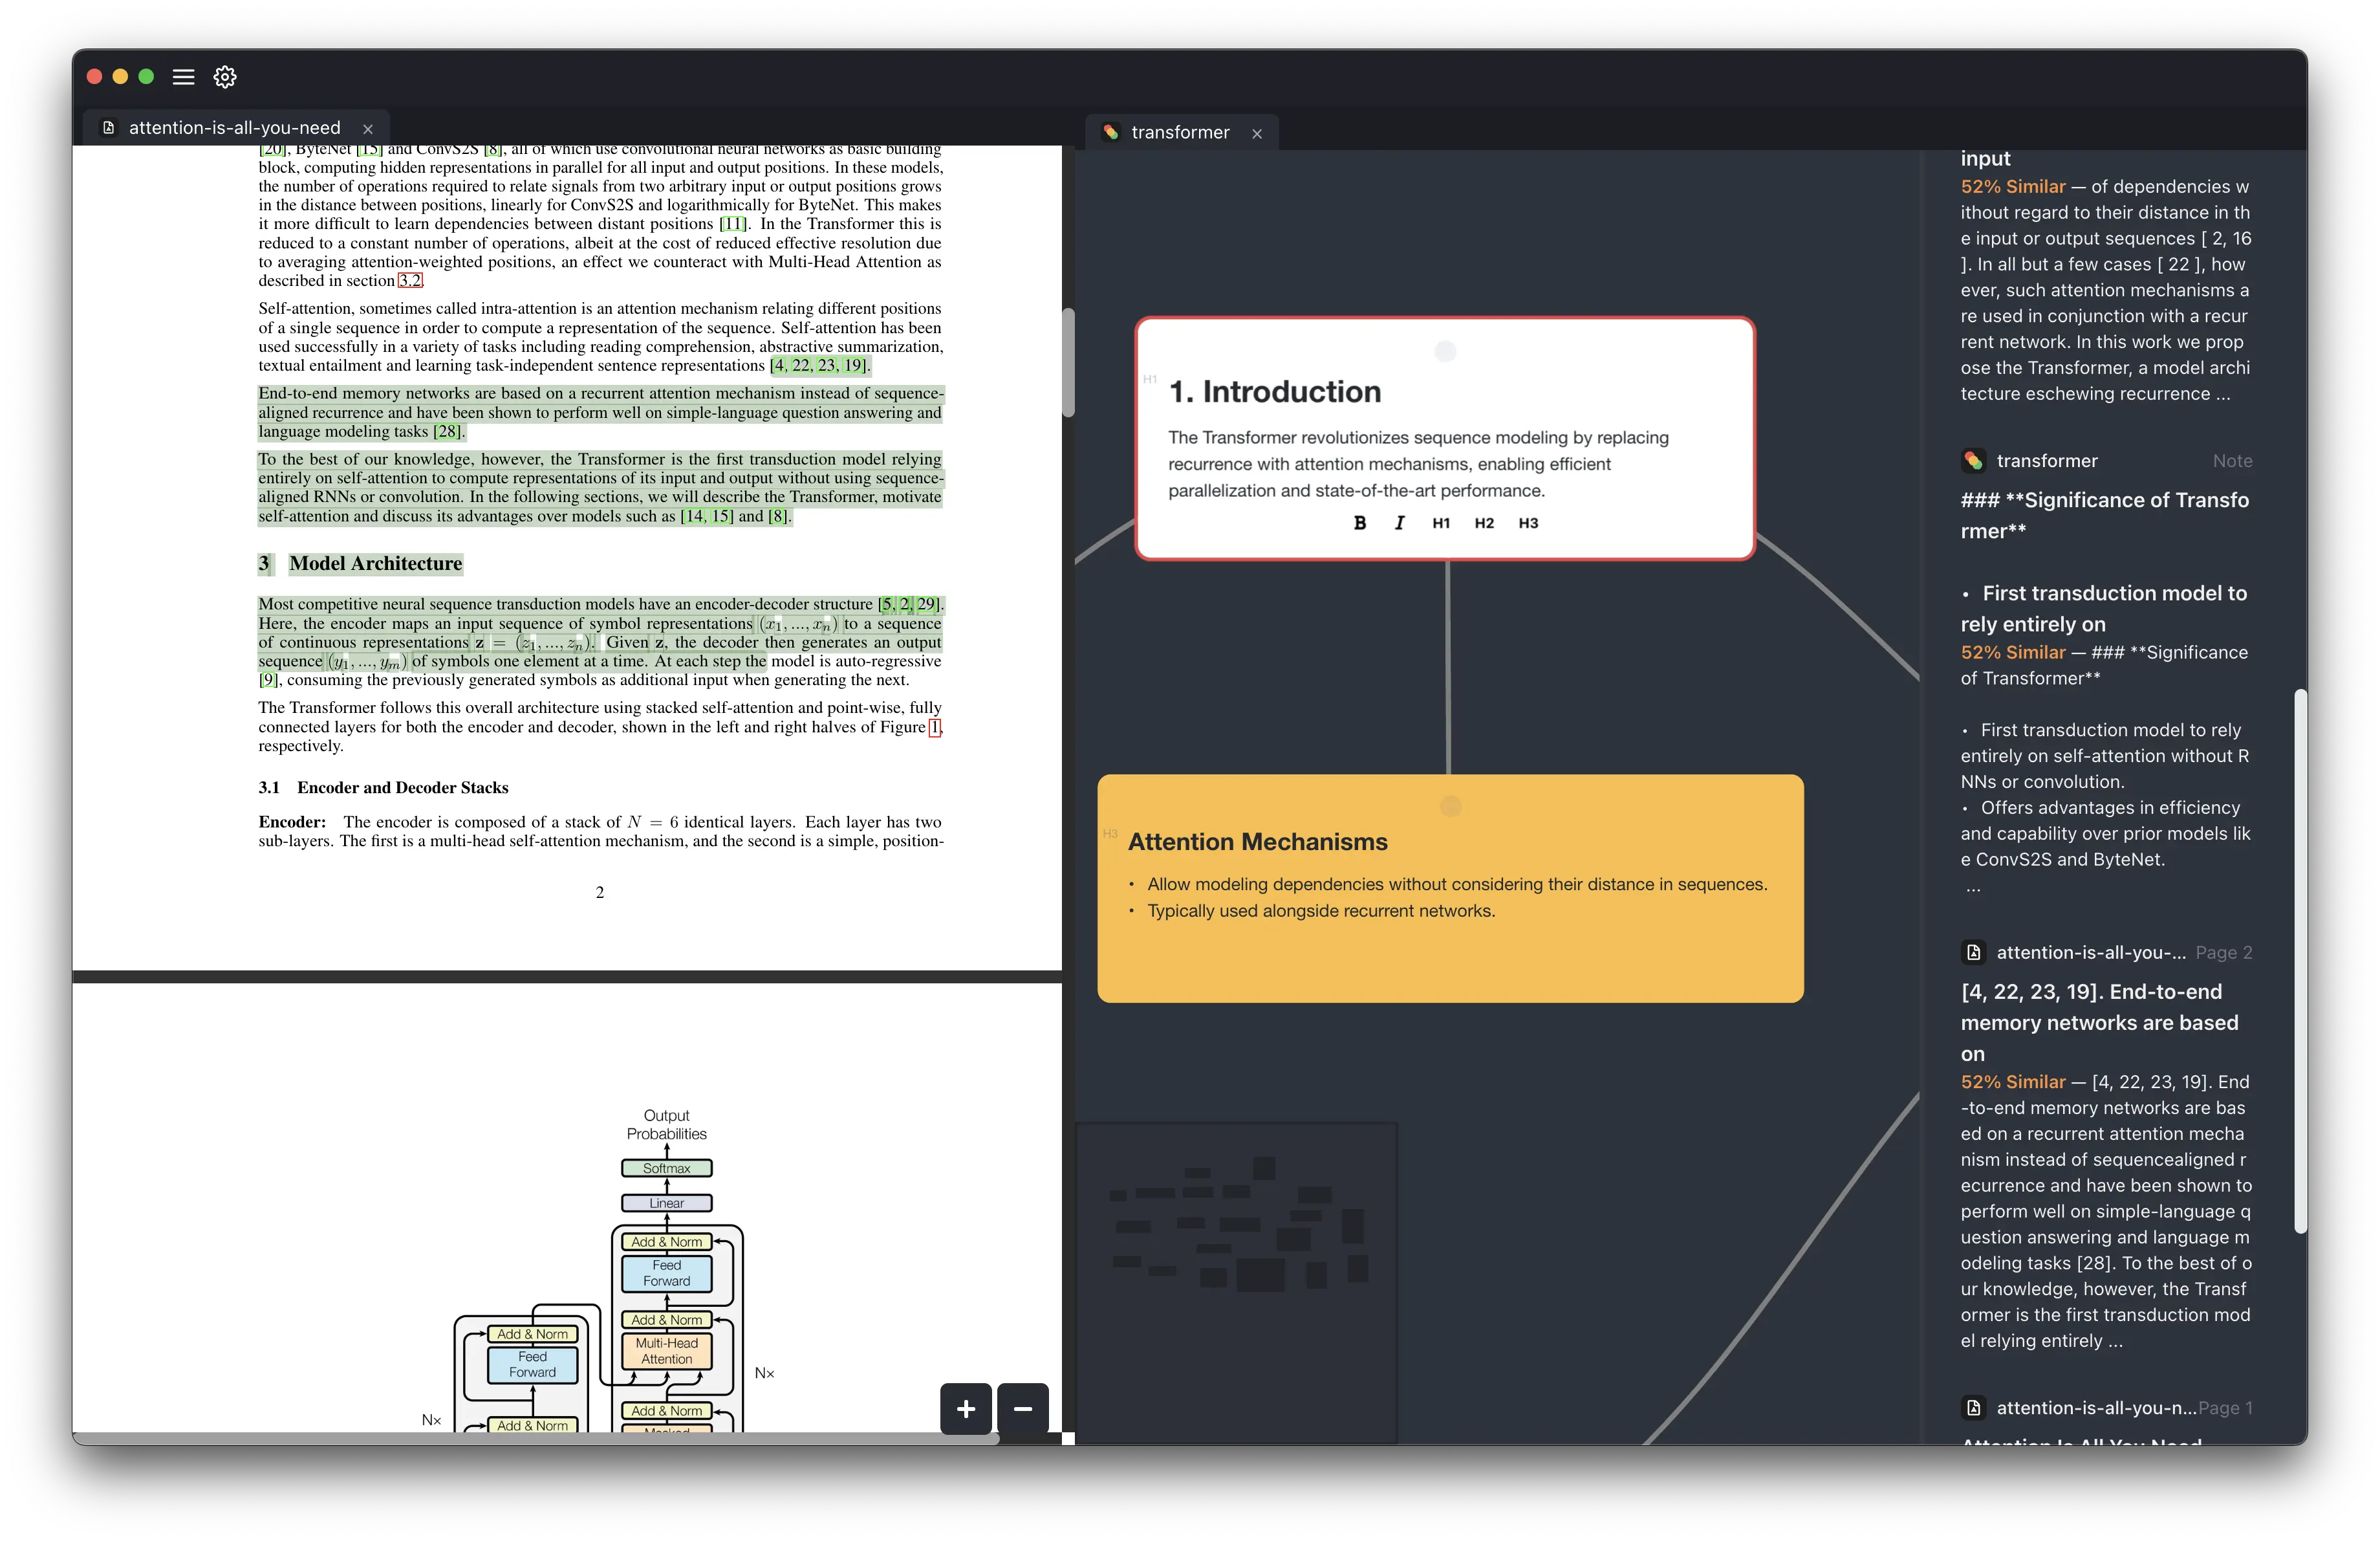
Task: Close the transformer tab
Action: (x=1257, y=134)
